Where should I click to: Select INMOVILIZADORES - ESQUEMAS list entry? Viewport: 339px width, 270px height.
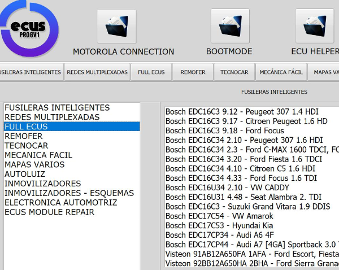(x=72, y=193)
